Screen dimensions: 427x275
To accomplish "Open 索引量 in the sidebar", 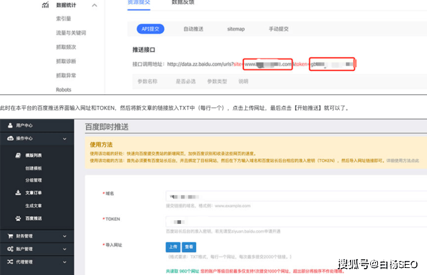I will tap(64, 19).
